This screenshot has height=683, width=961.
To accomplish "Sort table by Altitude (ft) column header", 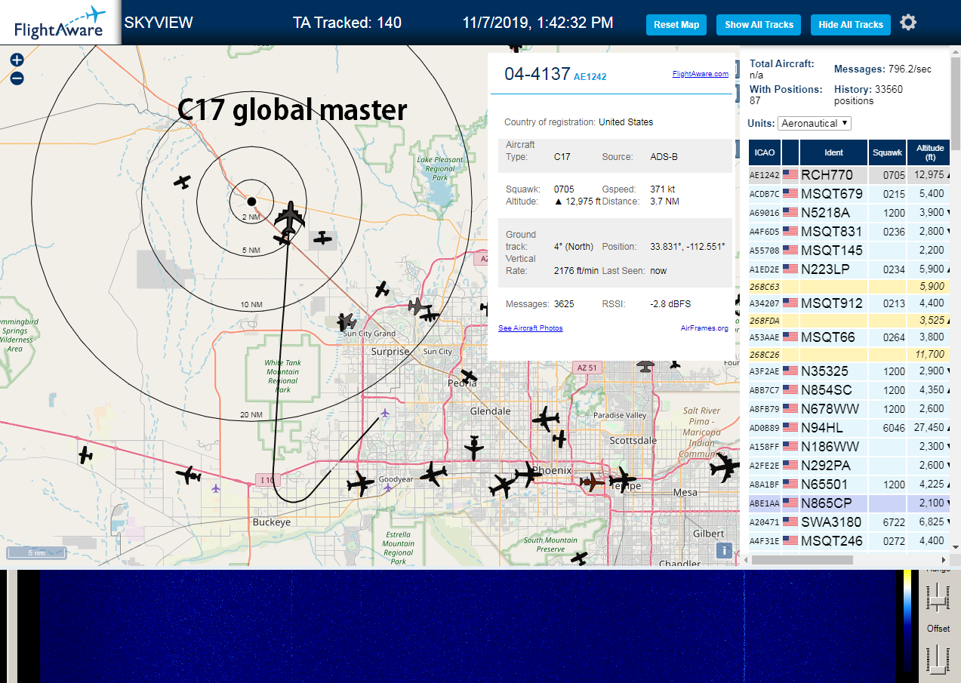I will 930,152.
